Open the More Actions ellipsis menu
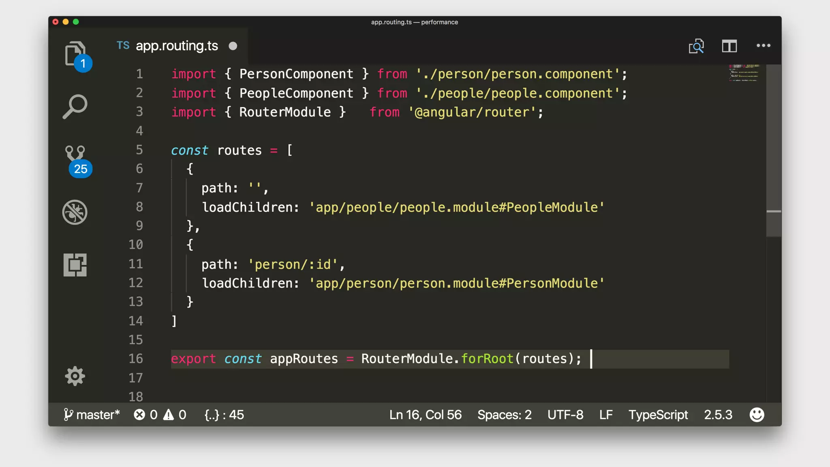 [x=763, y=46]
